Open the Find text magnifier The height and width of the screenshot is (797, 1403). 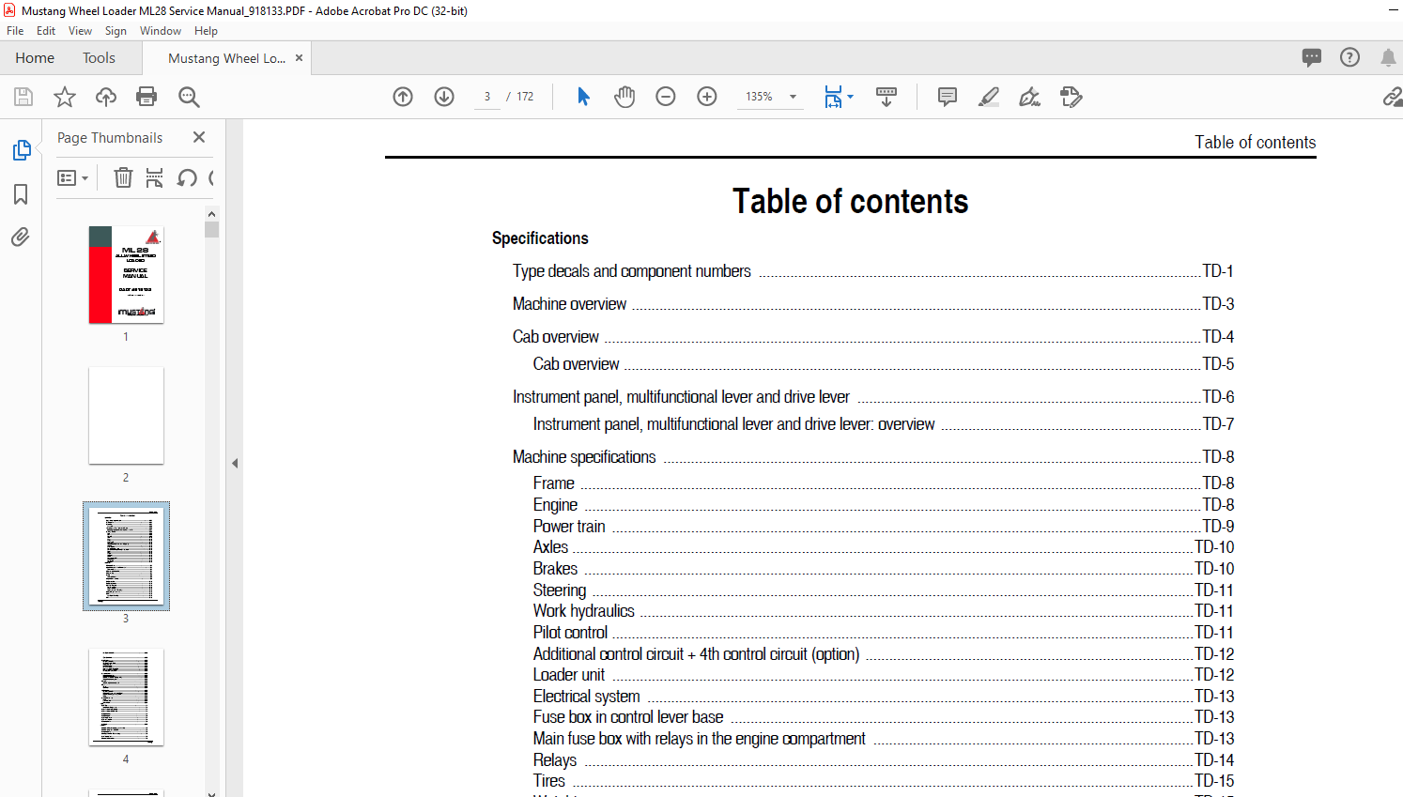(189, 97)
